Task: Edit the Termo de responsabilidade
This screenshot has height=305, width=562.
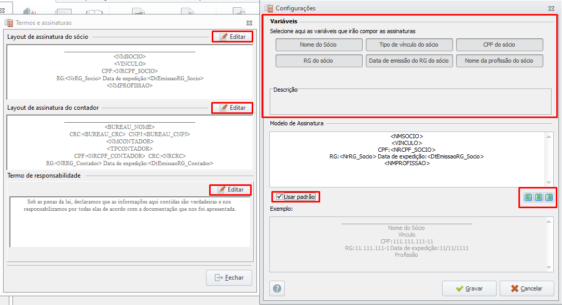Action: 230,190
